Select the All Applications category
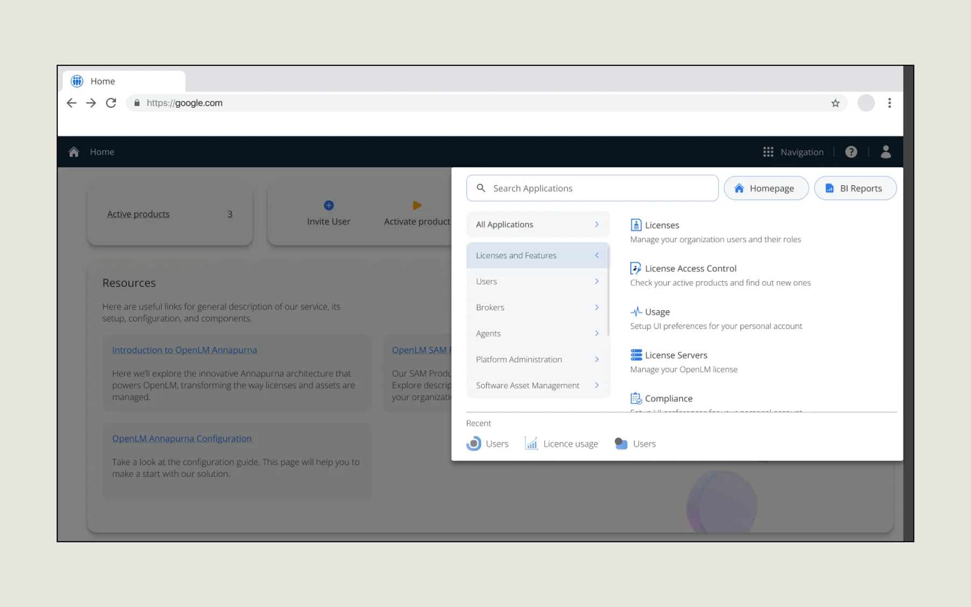This screenshot has height=607, width=971. tap(538, 224)
